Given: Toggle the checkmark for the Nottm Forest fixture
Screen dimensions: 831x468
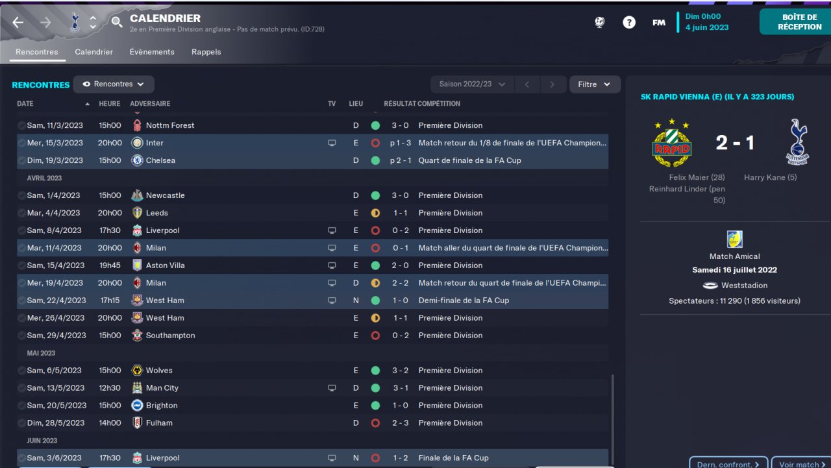Looking at the screenshot, I should pyautogui.click(x=21, y=125).
